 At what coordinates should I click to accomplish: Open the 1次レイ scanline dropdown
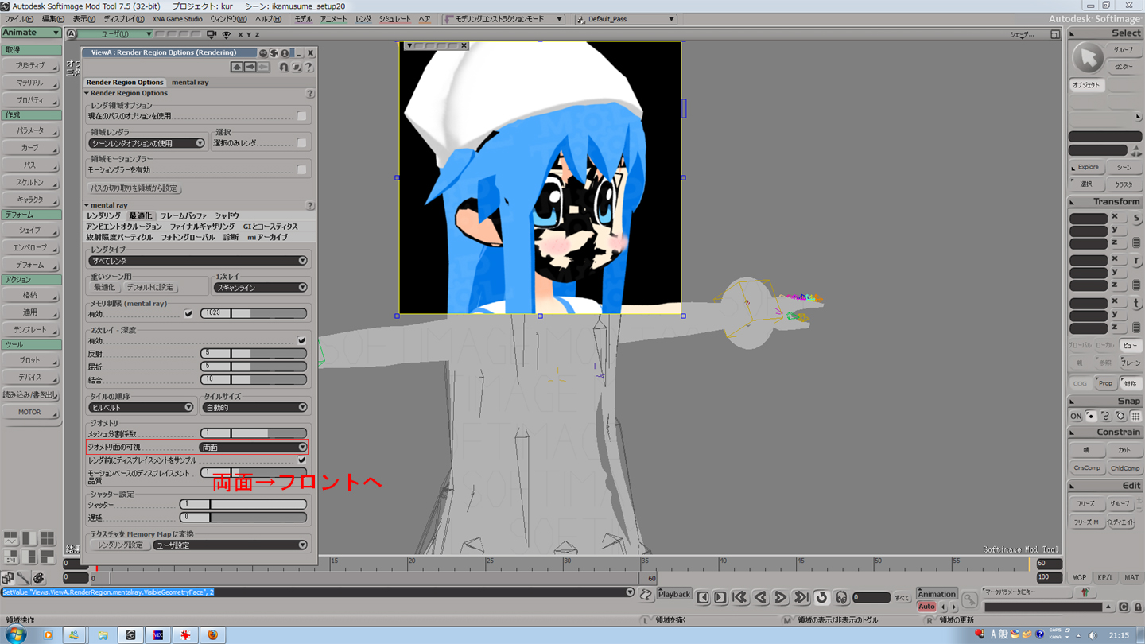point(260,288)
